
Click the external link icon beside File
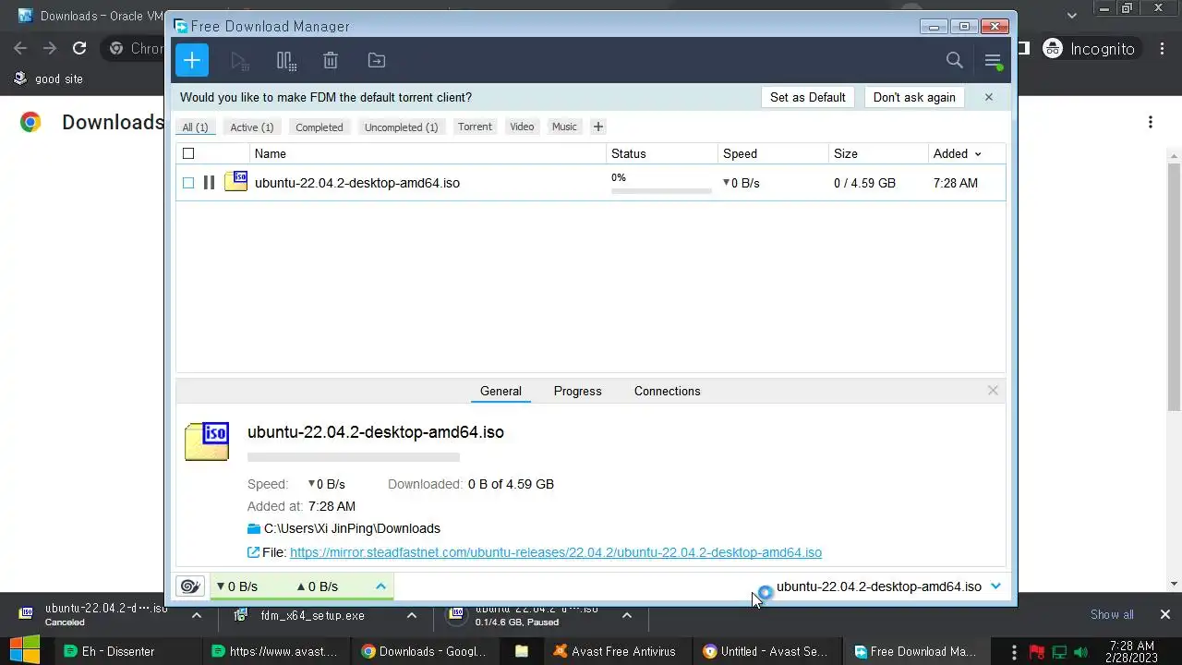(254, 552)
